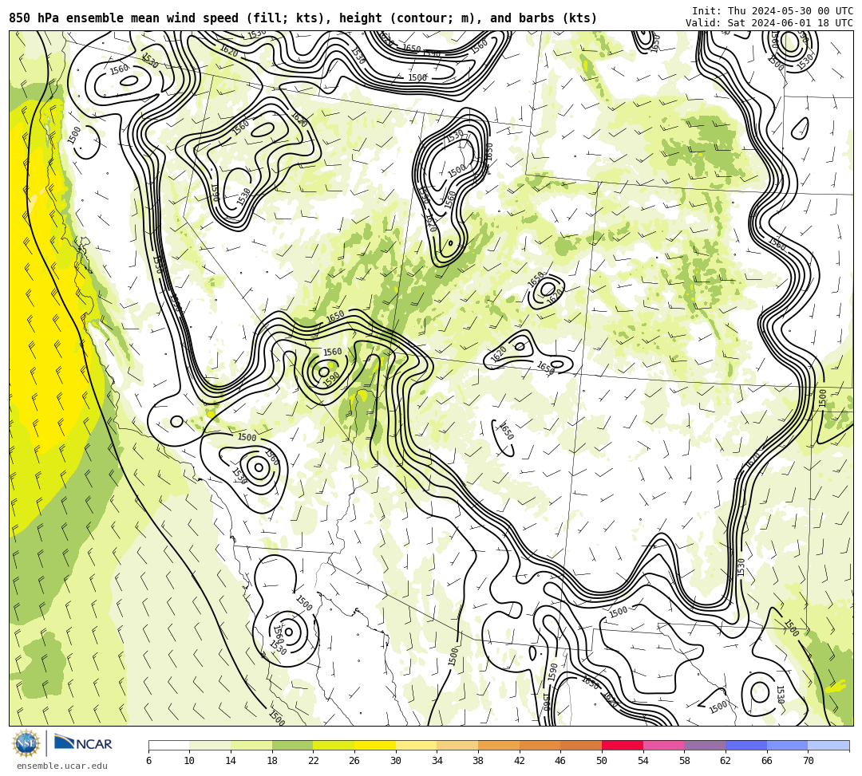The width and height of the screenshot is (862, 776).
Task: Pick the 42–46 kts orange colorbar segment
Action: 540,745
